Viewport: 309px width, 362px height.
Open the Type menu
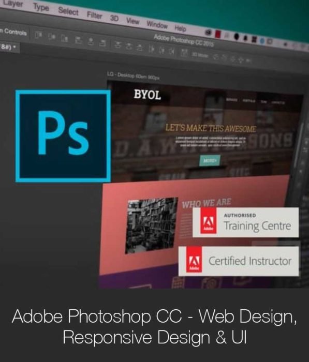tap(41, 7)
